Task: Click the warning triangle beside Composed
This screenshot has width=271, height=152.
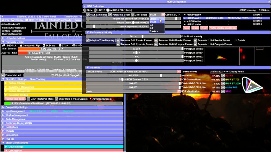Action: tap(21, 45)
